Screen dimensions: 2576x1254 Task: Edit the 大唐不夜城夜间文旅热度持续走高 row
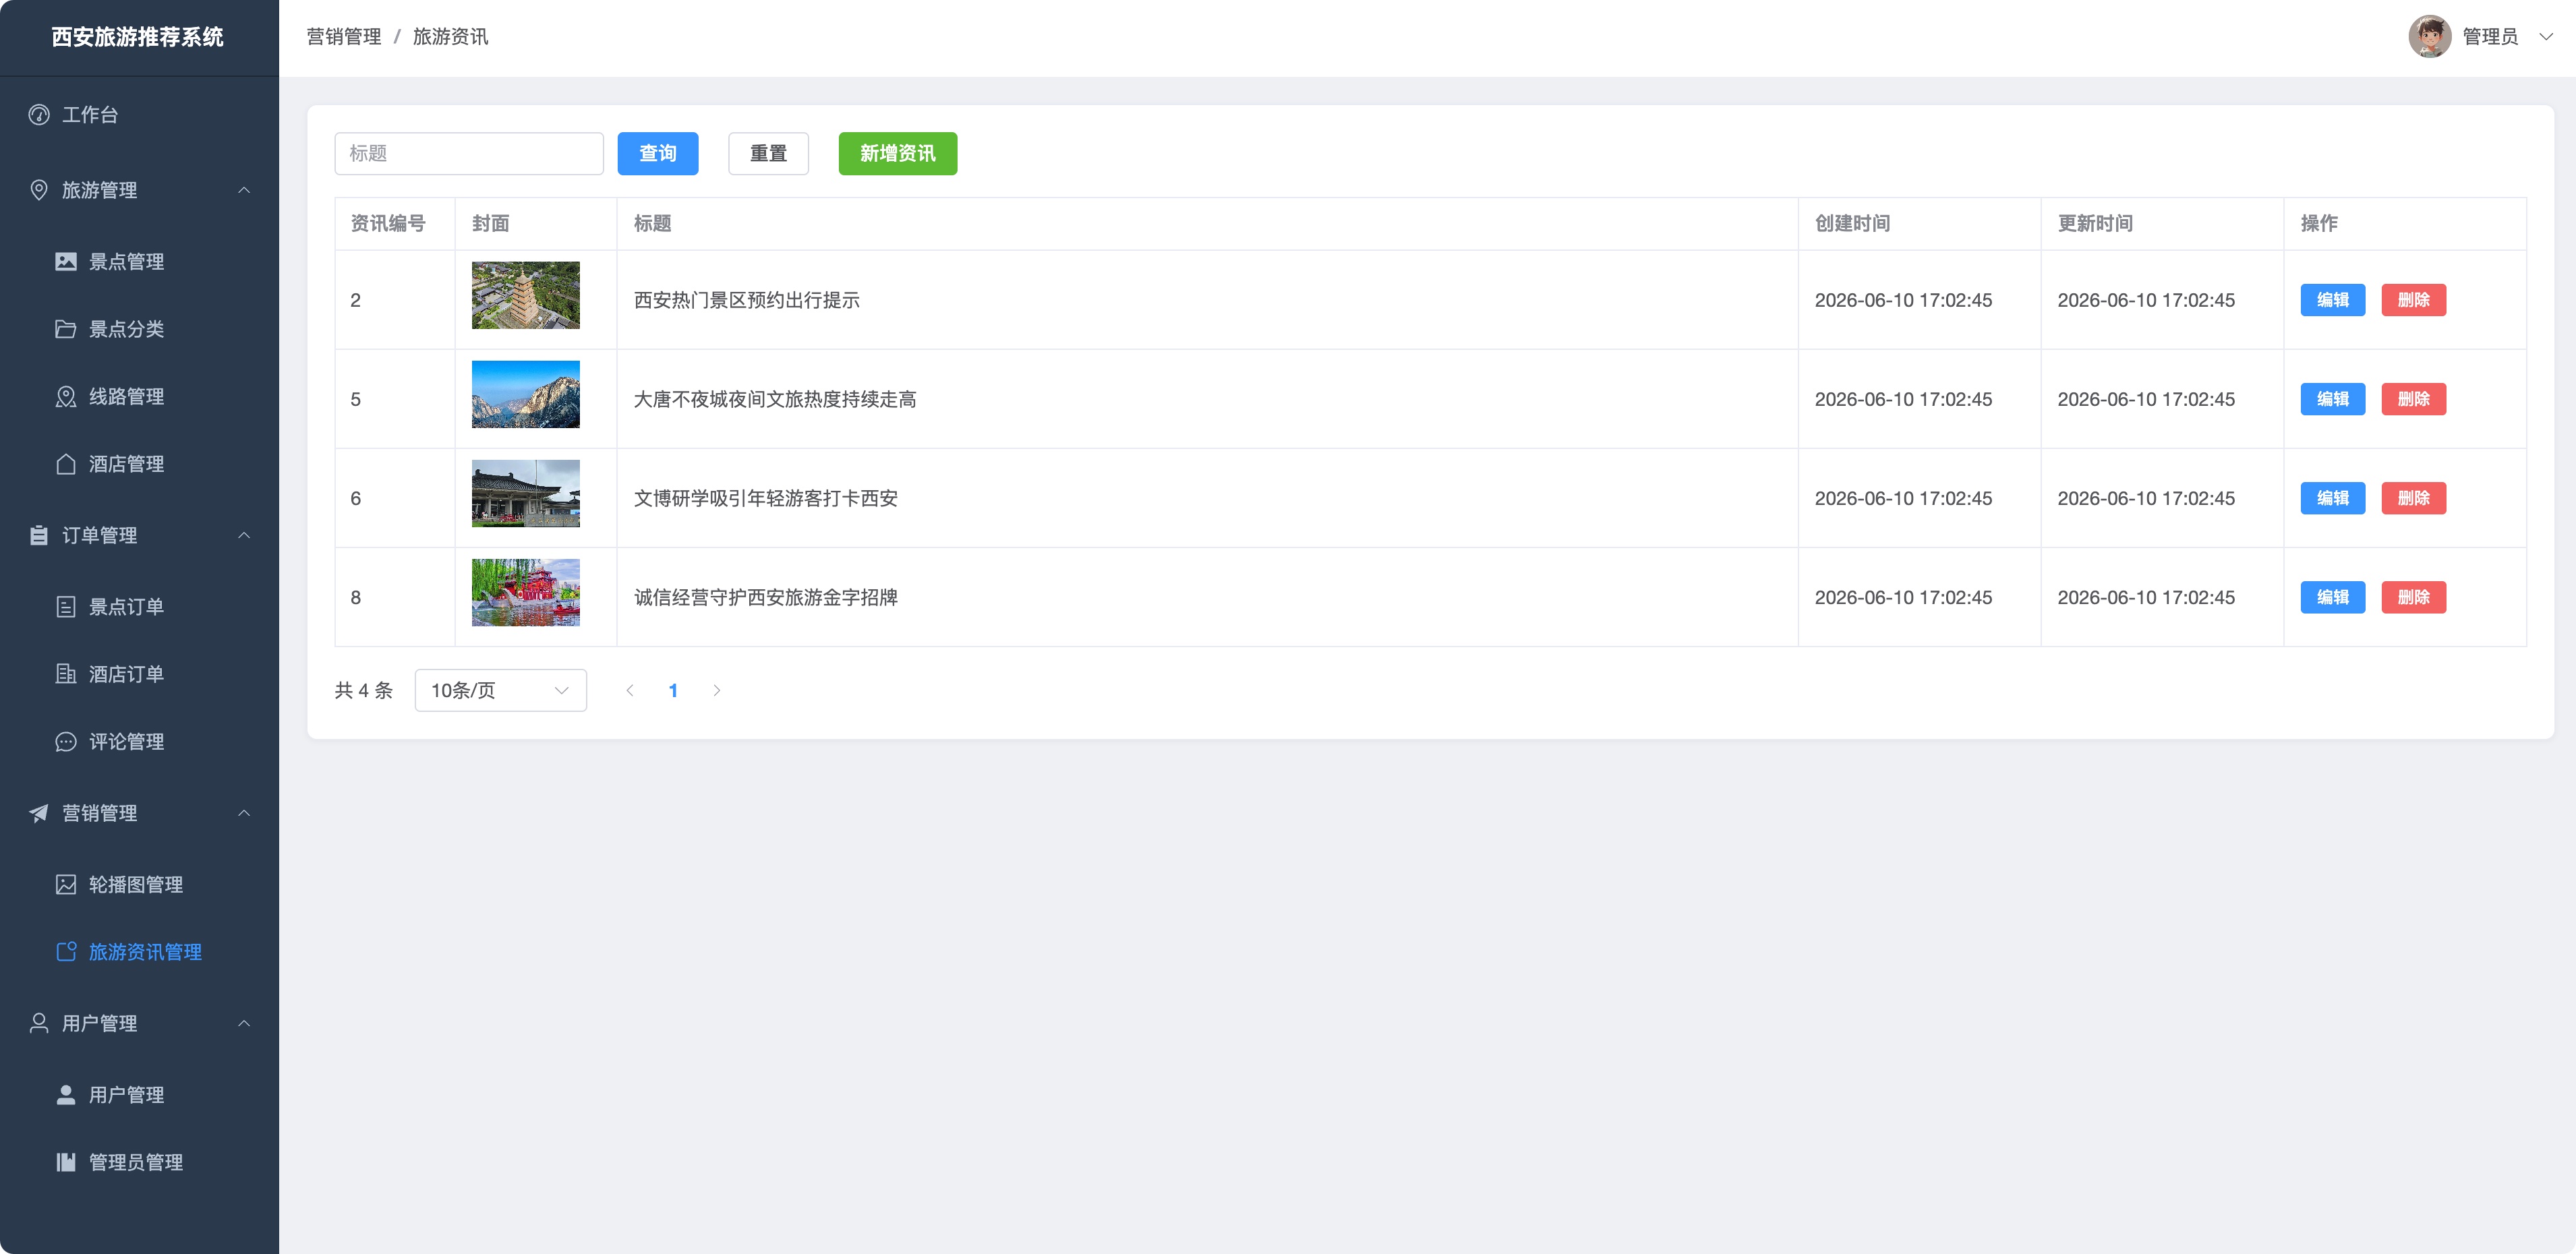pyautogui.click(x=2332, y=399)
